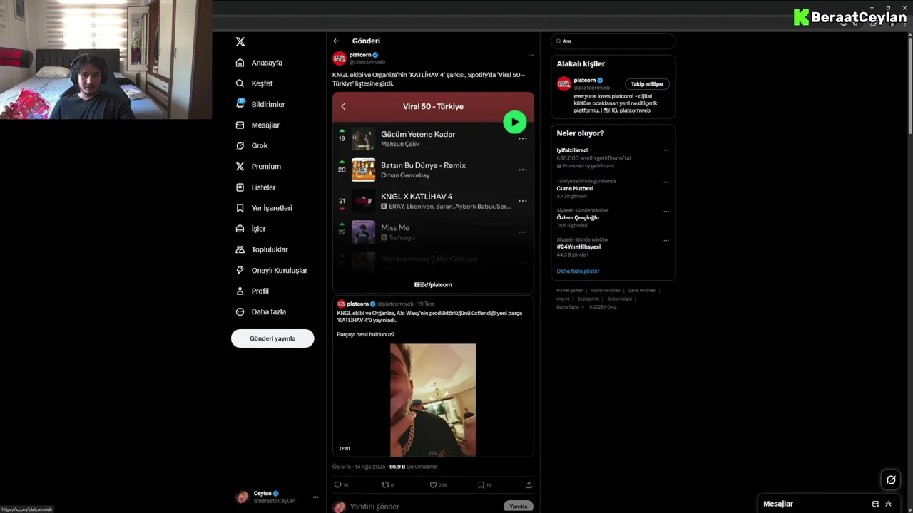This screenshot has height=513, width=913.
Task: Click Takip ediliyor button for platcorn
Action: [647, 84]
